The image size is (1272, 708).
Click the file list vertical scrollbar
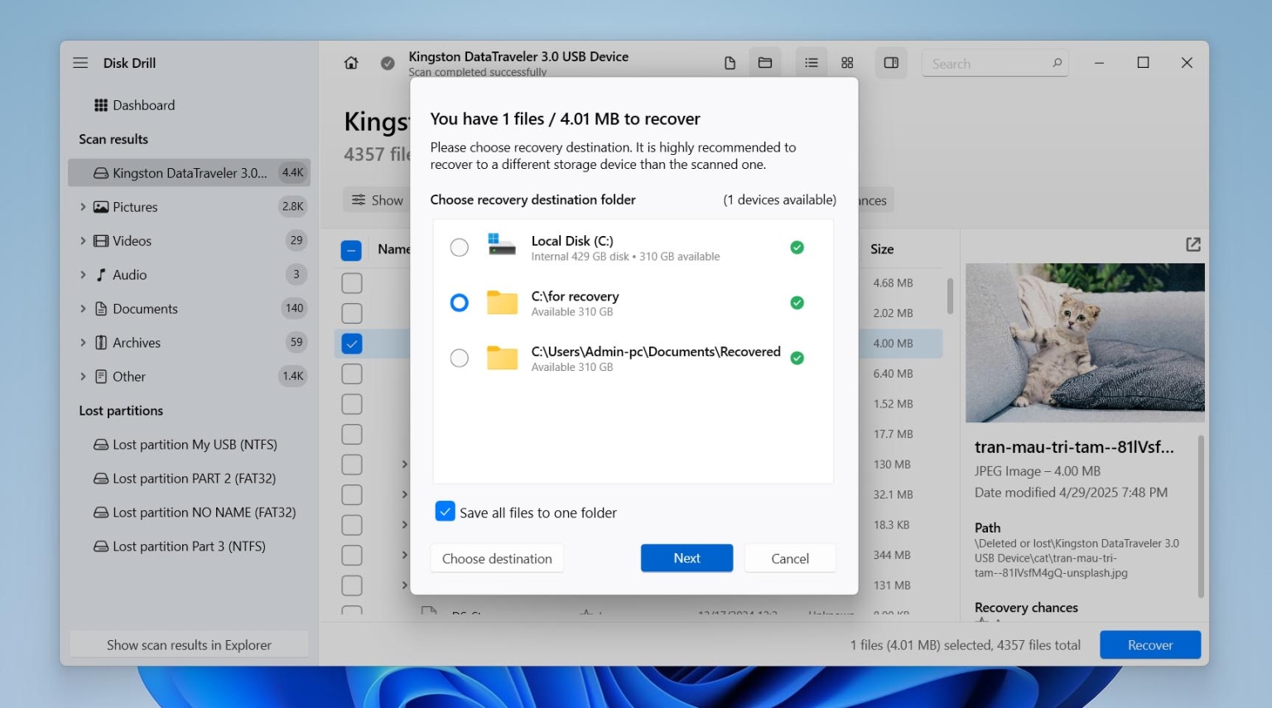click(950, 296)
